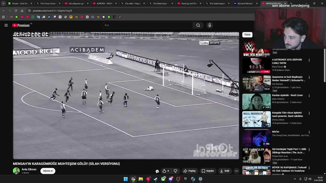Click Paylaş share button
Viewport: 326px width, 183px height.
(x=189, y=171)
